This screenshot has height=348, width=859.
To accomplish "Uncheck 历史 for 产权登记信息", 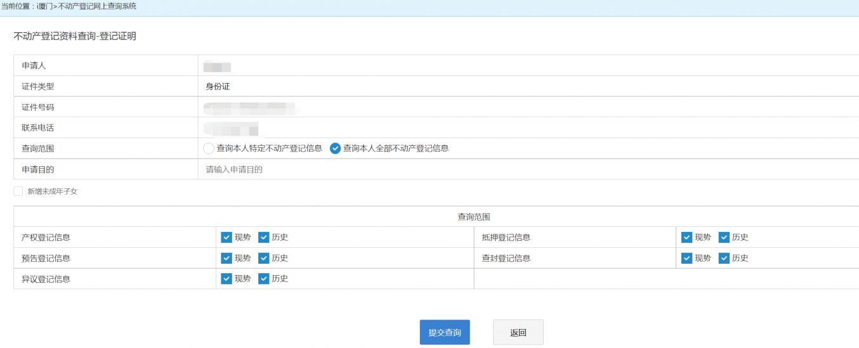I will 264,238.
